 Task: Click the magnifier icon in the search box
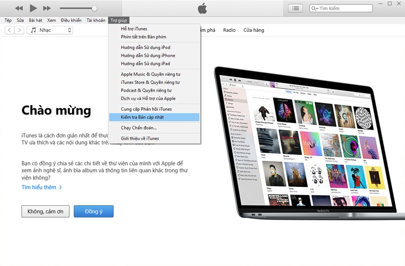pyautogui.click(x=314, y=9)
